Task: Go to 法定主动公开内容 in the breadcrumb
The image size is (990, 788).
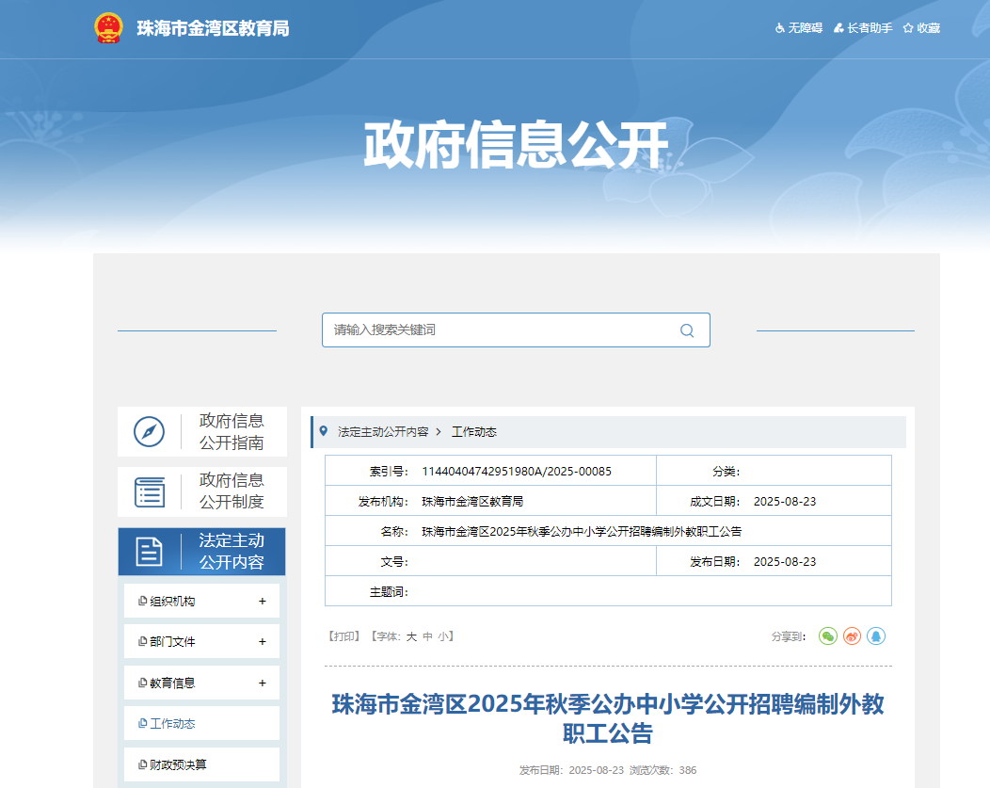Action: coord(383,432)
